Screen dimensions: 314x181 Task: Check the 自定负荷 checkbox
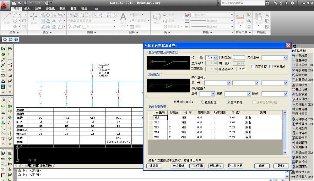(253, 66)
